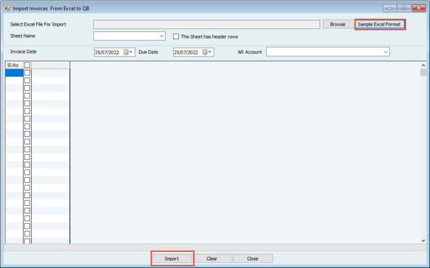Viewport: 430px width, 268px height.
Task: Toggle the select-all checkbox in grid header
Action: point(27,65)
